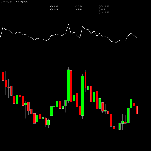Click the '6' price axis label
Screen dimensions: 151x151
(x=143, y=52)
